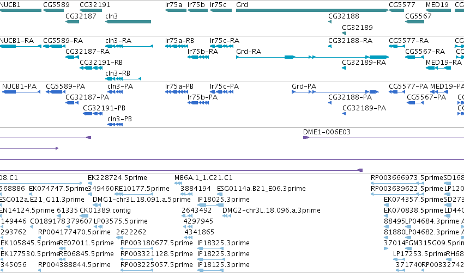Select the CG5577-PA protein label
The width and height of the screenshot is (464, 273).
[x=408, y=86]
